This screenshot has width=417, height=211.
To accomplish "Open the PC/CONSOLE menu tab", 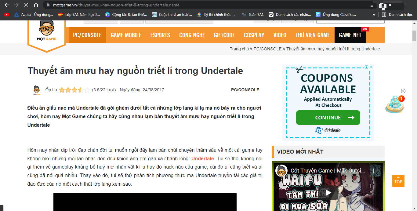I will (87, 35).
